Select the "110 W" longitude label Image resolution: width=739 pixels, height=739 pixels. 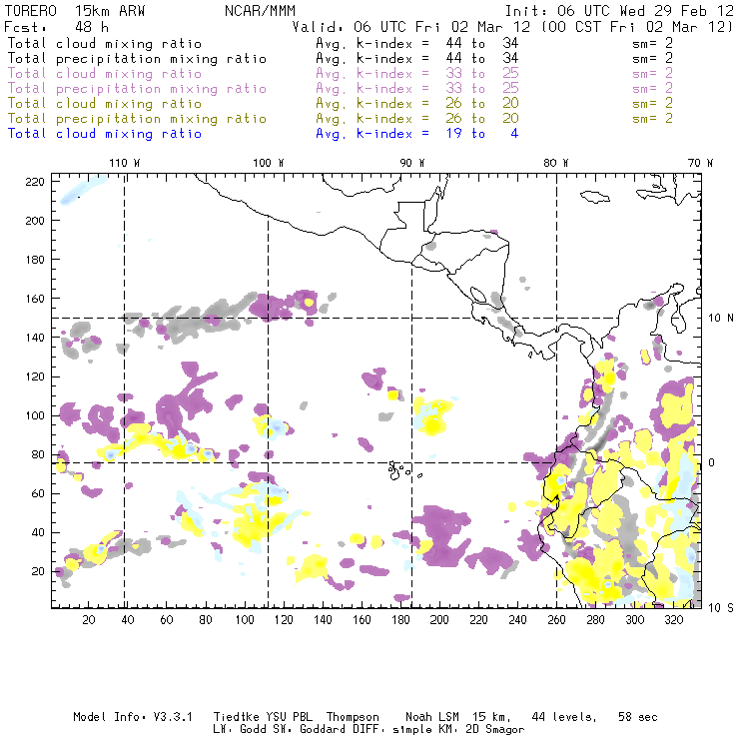125,163
